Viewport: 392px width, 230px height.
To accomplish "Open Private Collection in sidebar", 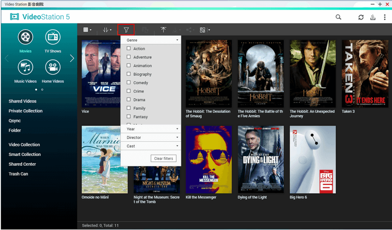I will pyautogui.click(x=25, y=111).
